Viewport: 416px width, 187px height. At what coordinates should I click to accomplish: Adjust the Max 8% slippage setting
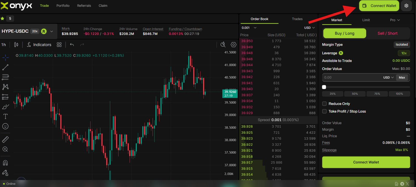(x=401, y=150)
